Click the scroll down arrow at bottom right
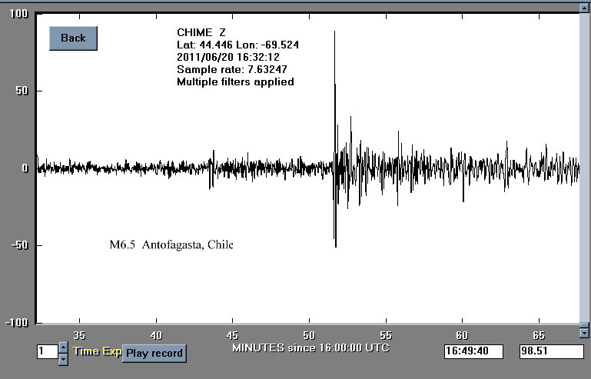Image resolution: width=591 pixels, height=379 pixels. click(x=583, y=332)
